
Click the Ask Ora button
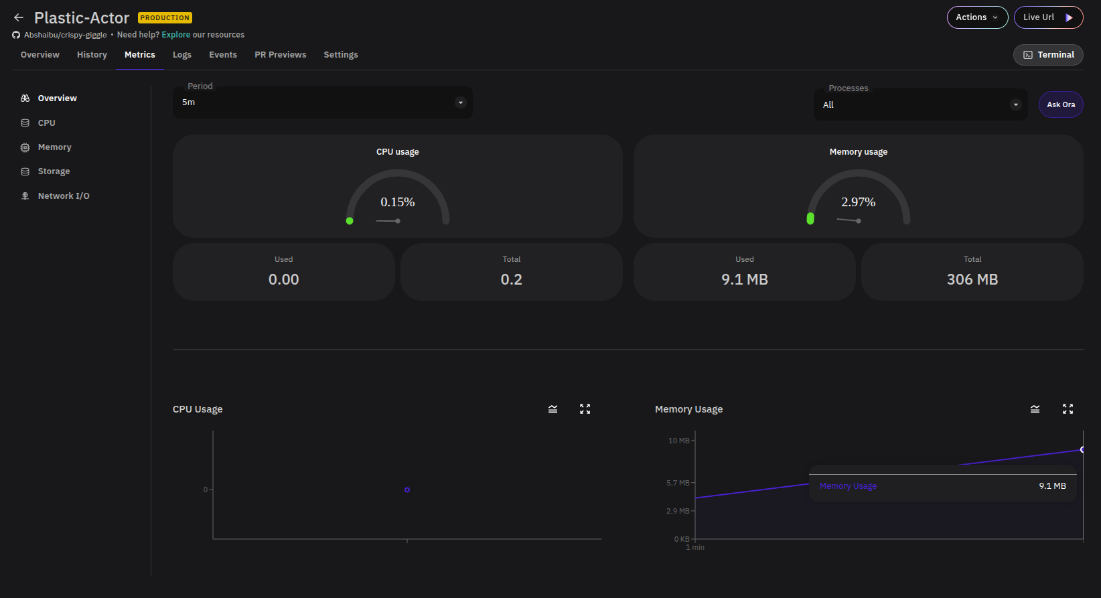coord(1061,104)
